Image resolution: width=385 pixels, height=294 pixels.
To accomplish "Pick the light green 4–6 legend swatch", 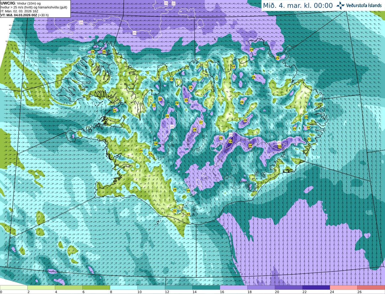I will coord(69,288).
